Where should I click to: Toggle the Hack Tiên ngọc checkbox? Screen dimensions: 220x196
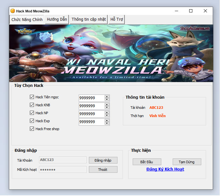coord(32,97)
